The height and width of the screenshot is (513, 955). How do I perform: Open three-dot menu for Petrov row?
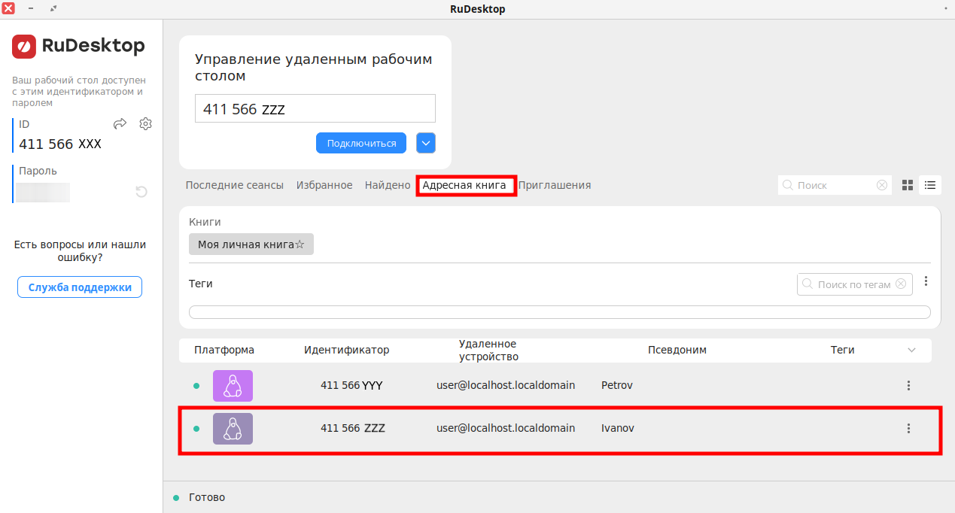(908, 385)
